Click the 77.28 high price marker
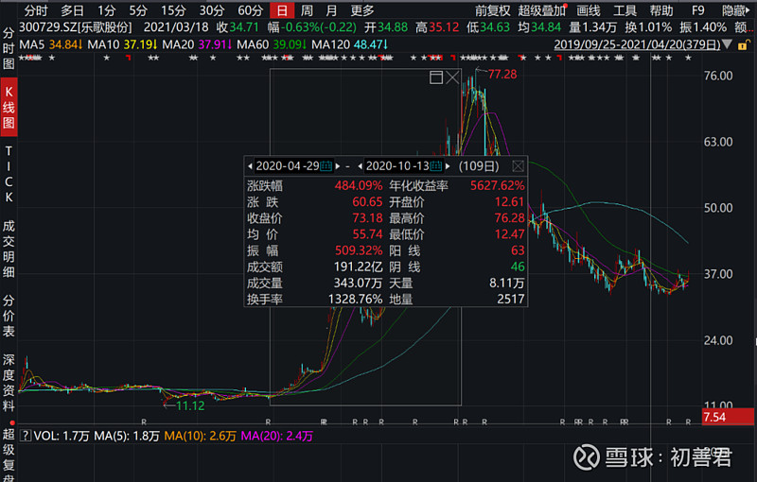The height and width of the screenshot is (482, 757). 502,75
